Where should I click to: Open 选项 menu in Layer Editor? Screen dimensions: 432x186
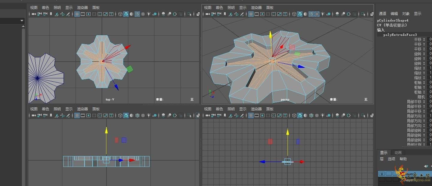click(x=392, y=159)
